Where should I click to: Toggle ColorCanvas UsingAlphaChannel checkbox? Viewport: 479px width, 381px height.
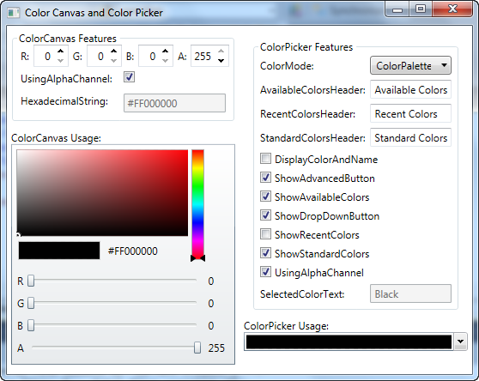click(129, 77)
